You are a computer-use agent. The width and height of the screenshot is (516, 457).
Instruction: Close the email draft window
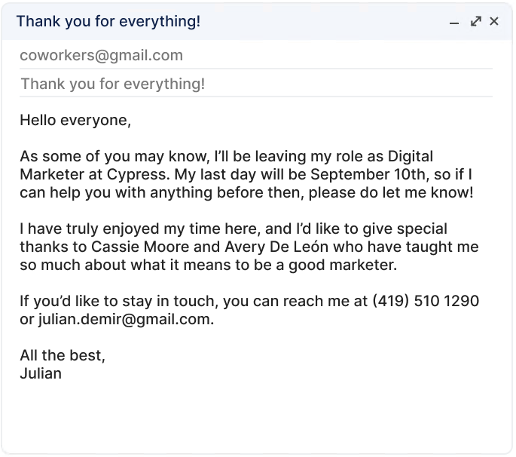pyautogui.click(x=494, y=22)
